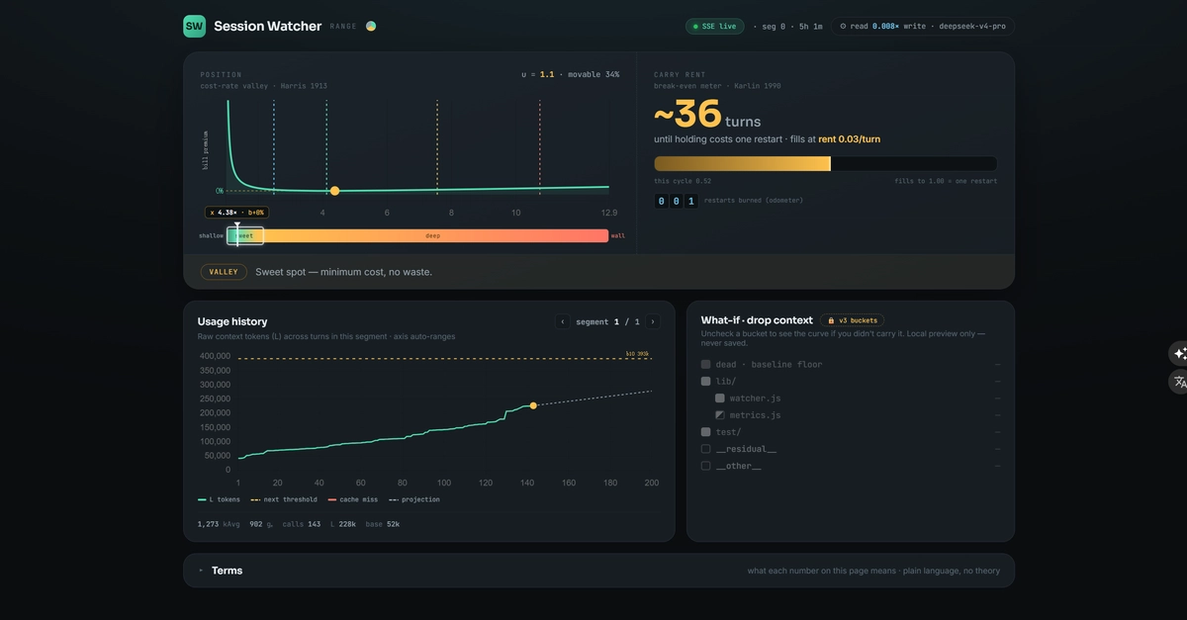Click the VALLEY status tag
Image resolution: width=1187 pixels, height=620 pixels.
224,272
